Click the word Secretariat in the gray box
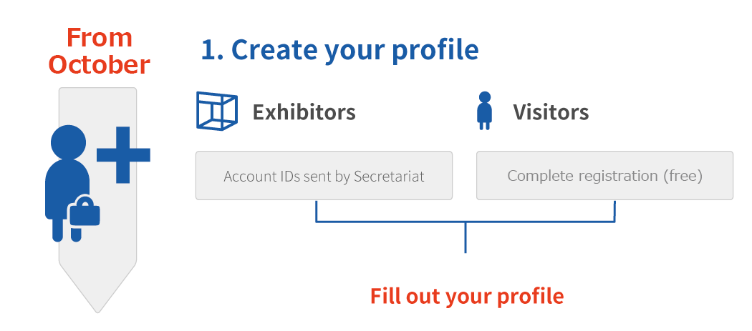Image resolution: width=752 pixels, height=331 pixels. pyautogui.click(x=389, y=177)
